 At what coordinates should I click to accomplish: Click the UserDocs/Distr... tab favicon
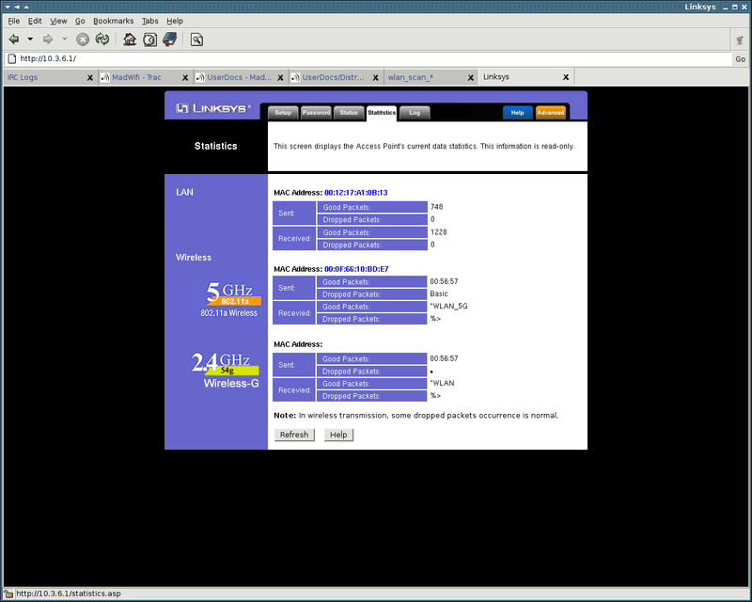[296, 78]
